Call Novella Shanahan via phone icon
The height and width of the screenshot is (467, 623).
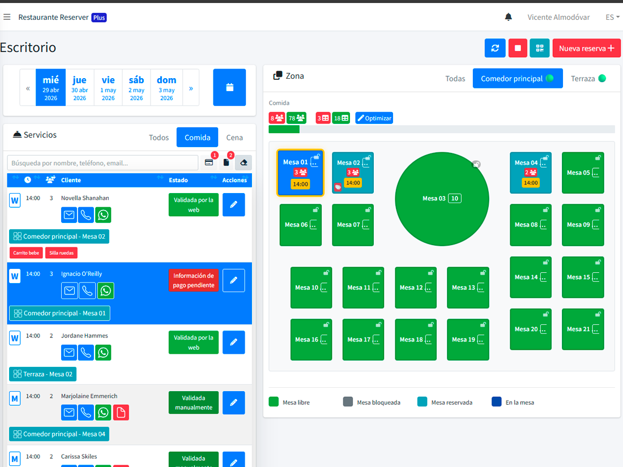pos(86,215)
